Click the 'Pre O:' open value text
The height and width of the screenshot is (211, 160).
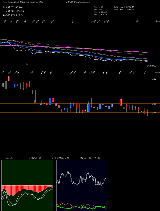point(99,7)
